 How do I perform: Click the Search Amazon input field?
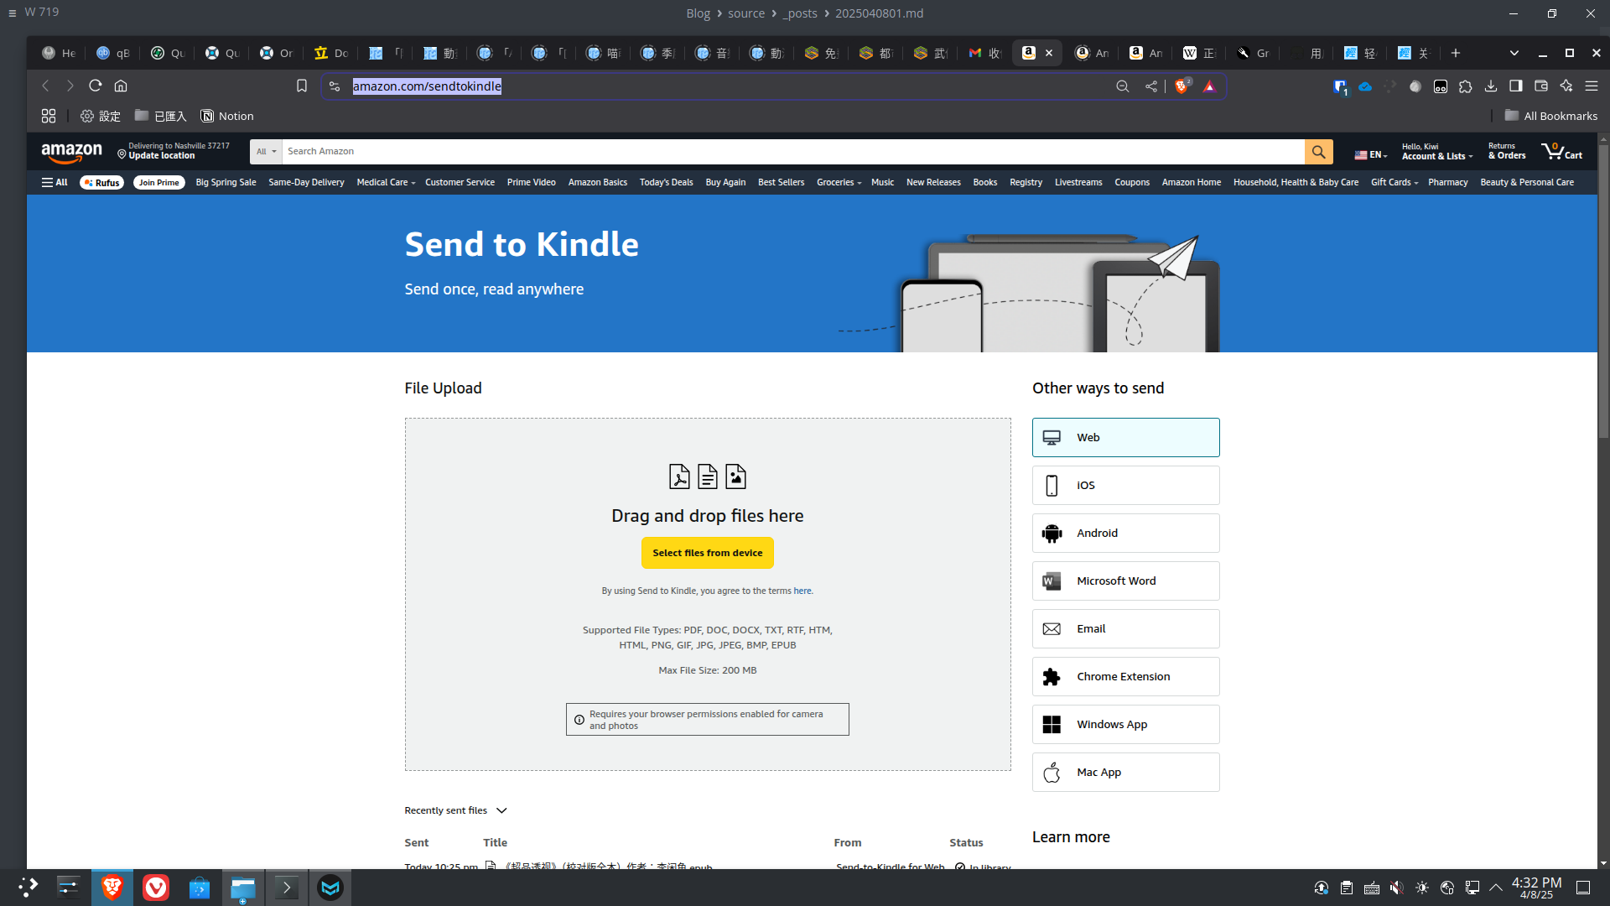tap(792, 152)
